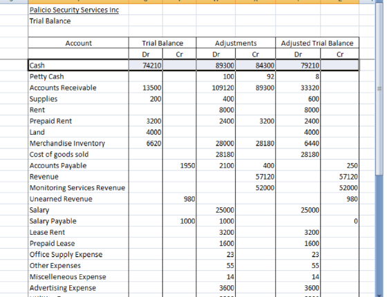The width and height of the screenshot is (387, 297).
Task: Click Cash trial balance debit 74210
Action: coord(146,66)
